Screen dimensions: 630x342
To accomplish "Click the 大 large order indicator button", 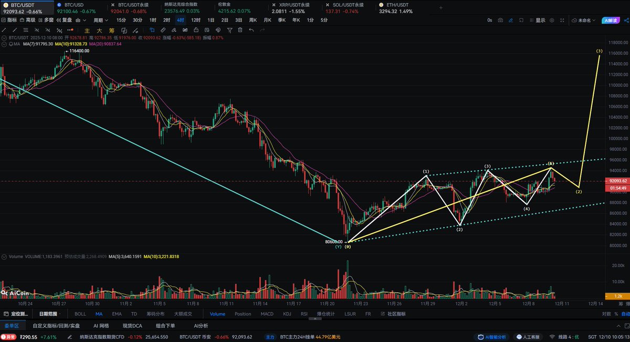I will point(99,30).
